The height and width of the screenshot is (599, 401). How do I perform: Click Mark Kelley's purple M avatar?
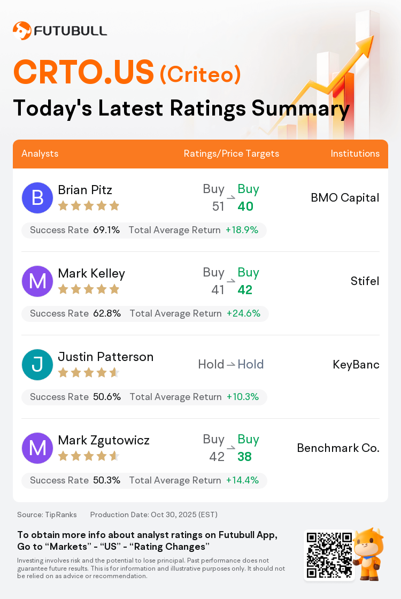(x=37, y=281)
